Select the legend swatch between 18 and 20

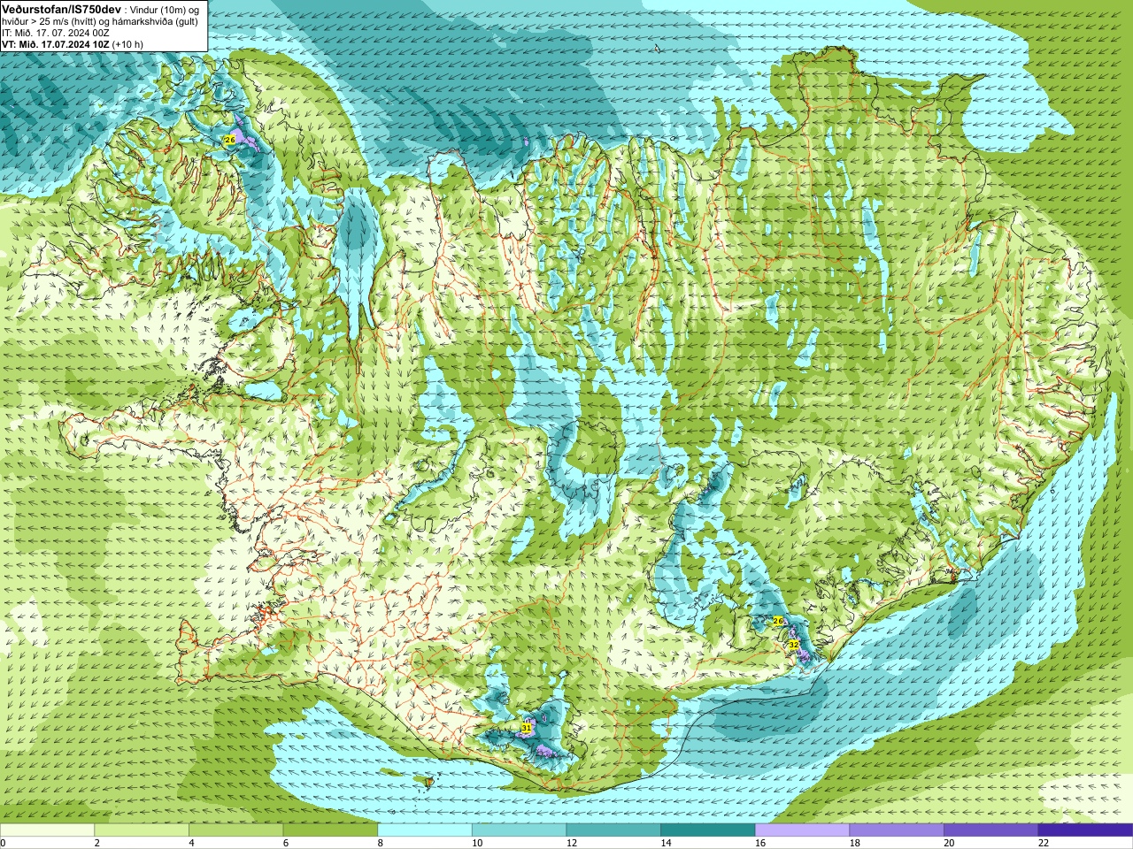[x=897, y=830]
